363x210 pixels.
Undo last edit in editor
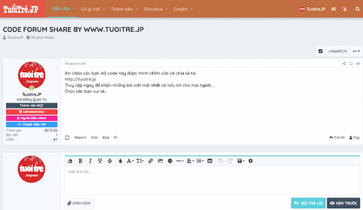click(220, 161)
